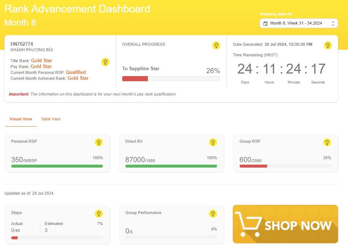Open the Direct BV lightbulb tip

click(x=213, y=142)
